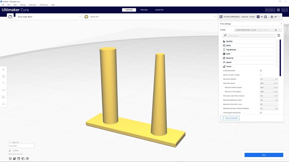
Task: Open the Edit menu
Action: [x=9, y=5]
